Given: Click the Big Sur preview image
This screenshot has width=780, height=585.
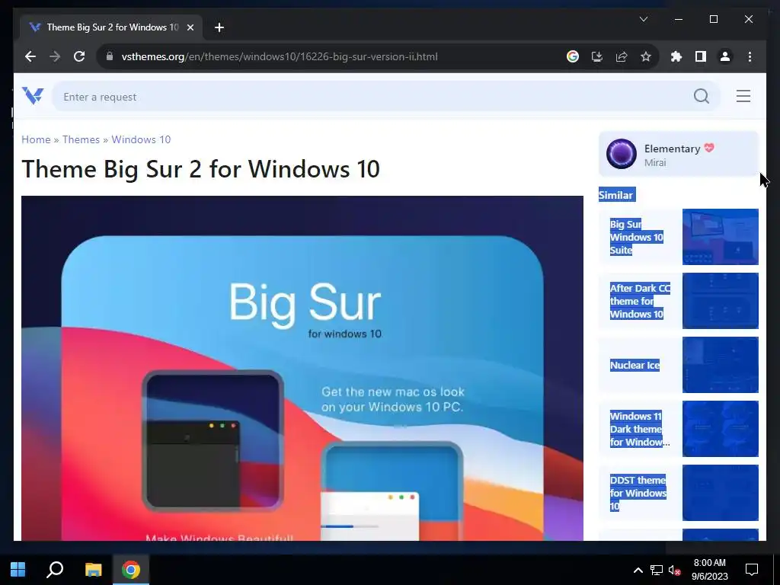Looking at the screenshot, I should pyautogui.click(x=302, y=368).
